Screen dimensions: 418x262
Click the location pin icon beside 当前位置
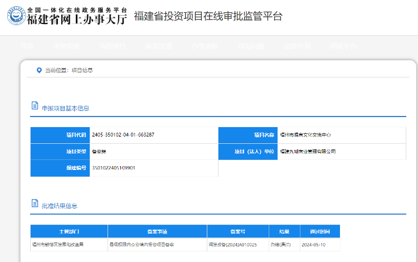39,70
